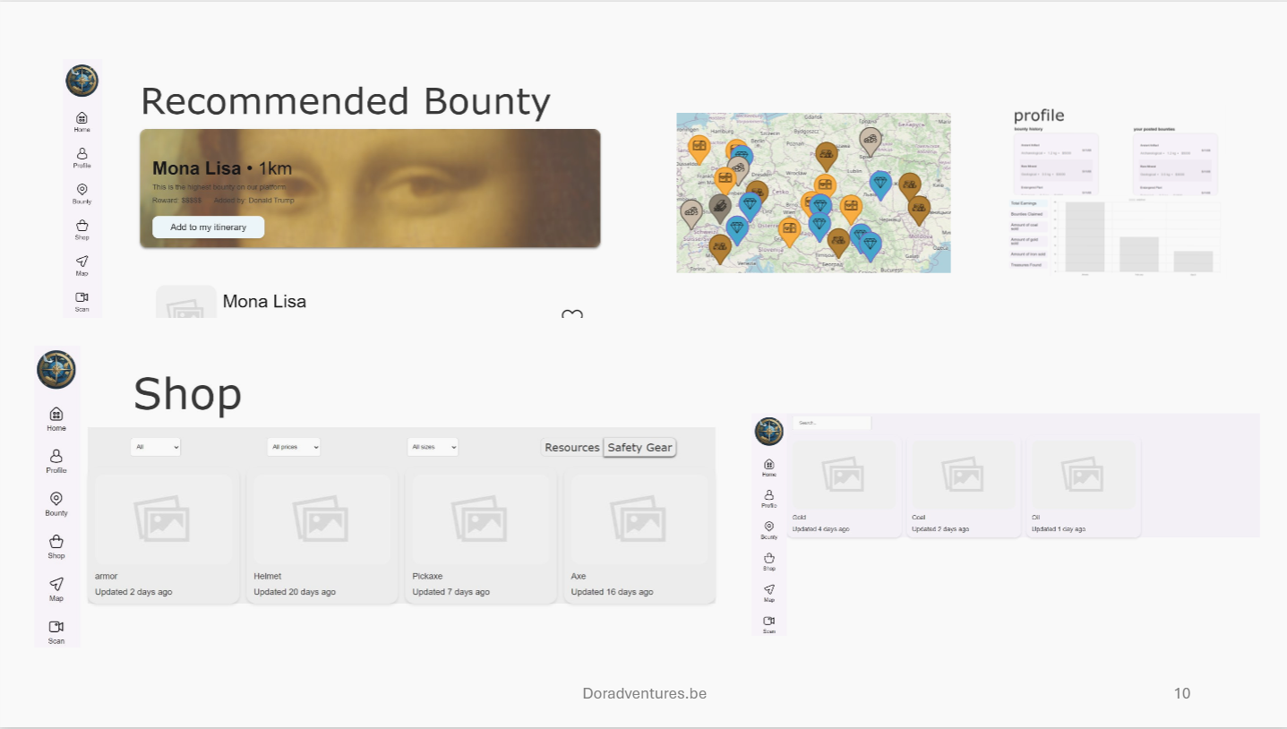1287x729 pixels.
Task: Open the armor product card
Action: tap(164, 537)
